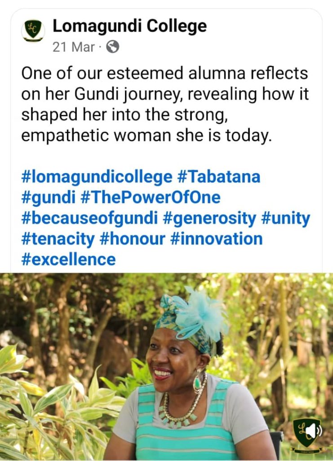Viewport: 333px width, 461px height.
Task: Select the #gundi hashtag
Action: click(49, 198)
